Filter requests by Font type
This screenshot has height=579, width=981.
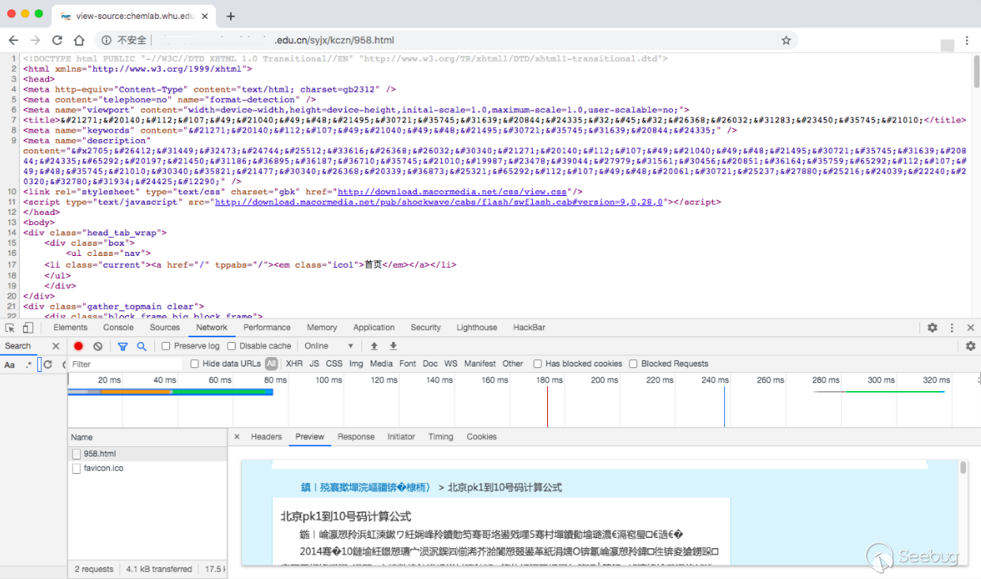pos(407,364)
